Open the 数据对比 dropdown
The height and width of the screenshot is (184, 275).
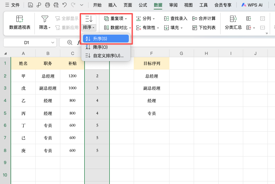pyautogui.click(x=118, y=27)
